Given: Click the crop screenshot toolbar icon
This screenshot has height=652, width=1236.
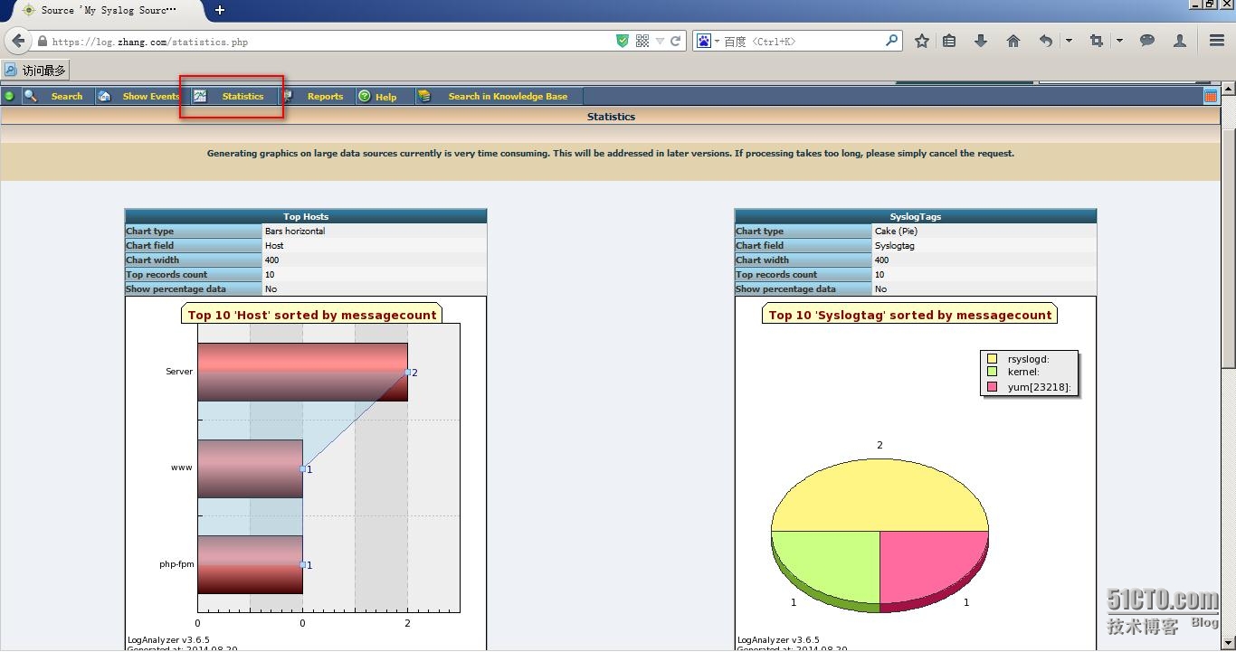Looking at the screenshot, I should coord(1097,41).
